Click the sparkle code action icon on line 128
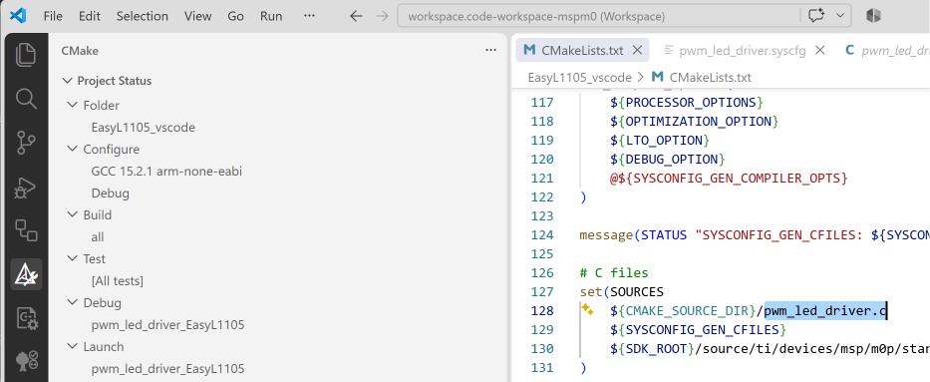930x382 pixels. (587, 309)
